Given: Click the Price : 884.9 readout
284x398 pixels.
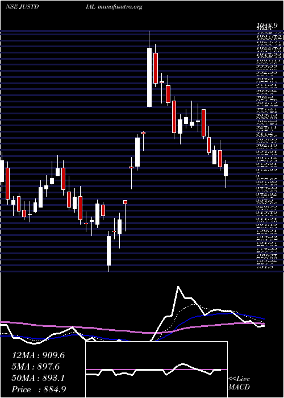Looking at the screenshot, I should (40, 389).
